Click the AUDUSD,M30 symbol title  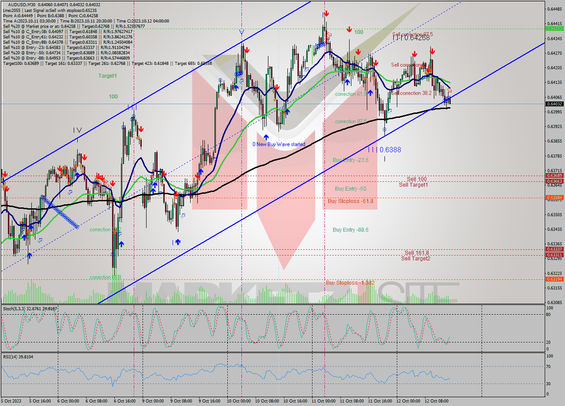[21, 5]
